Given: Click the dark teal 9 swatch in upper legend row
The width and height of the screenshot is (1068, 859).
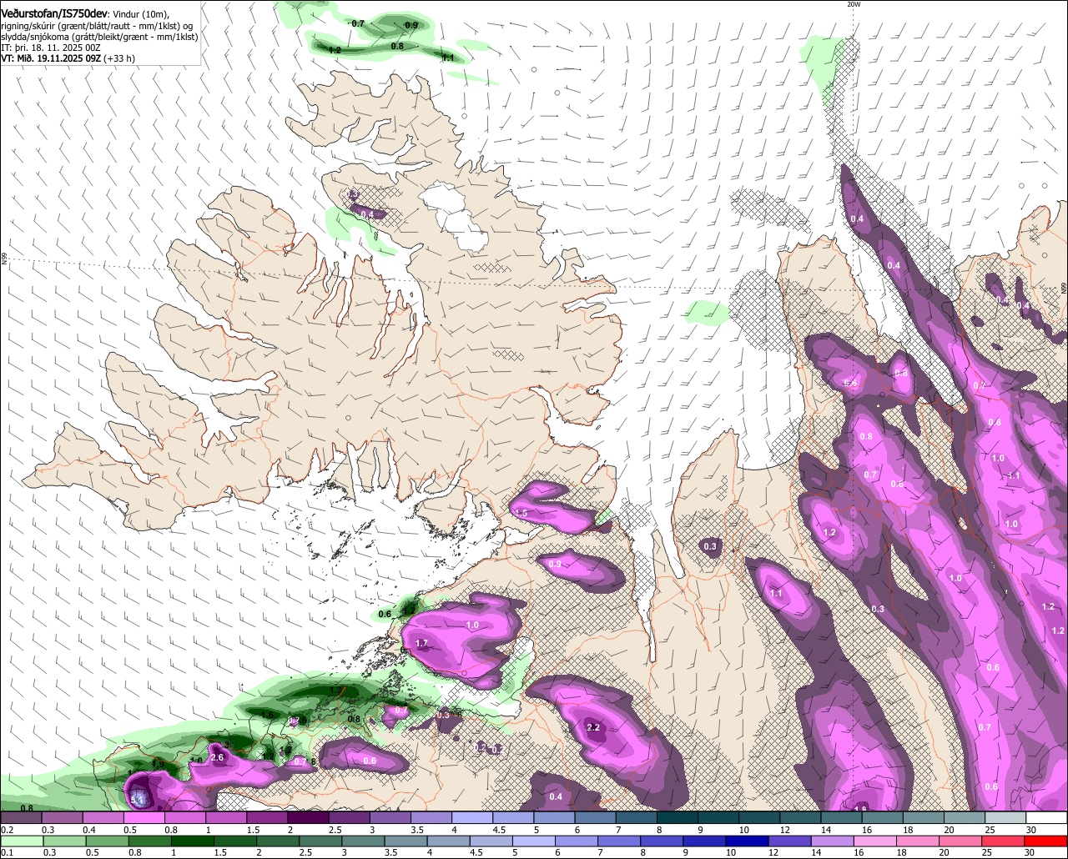Looking at the screenshot, I should pyautogui.click(x=718, y=818).
